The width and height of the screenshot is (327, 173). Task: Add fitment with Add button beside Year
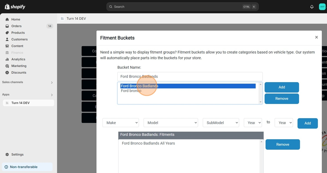(x=307, y=123)
